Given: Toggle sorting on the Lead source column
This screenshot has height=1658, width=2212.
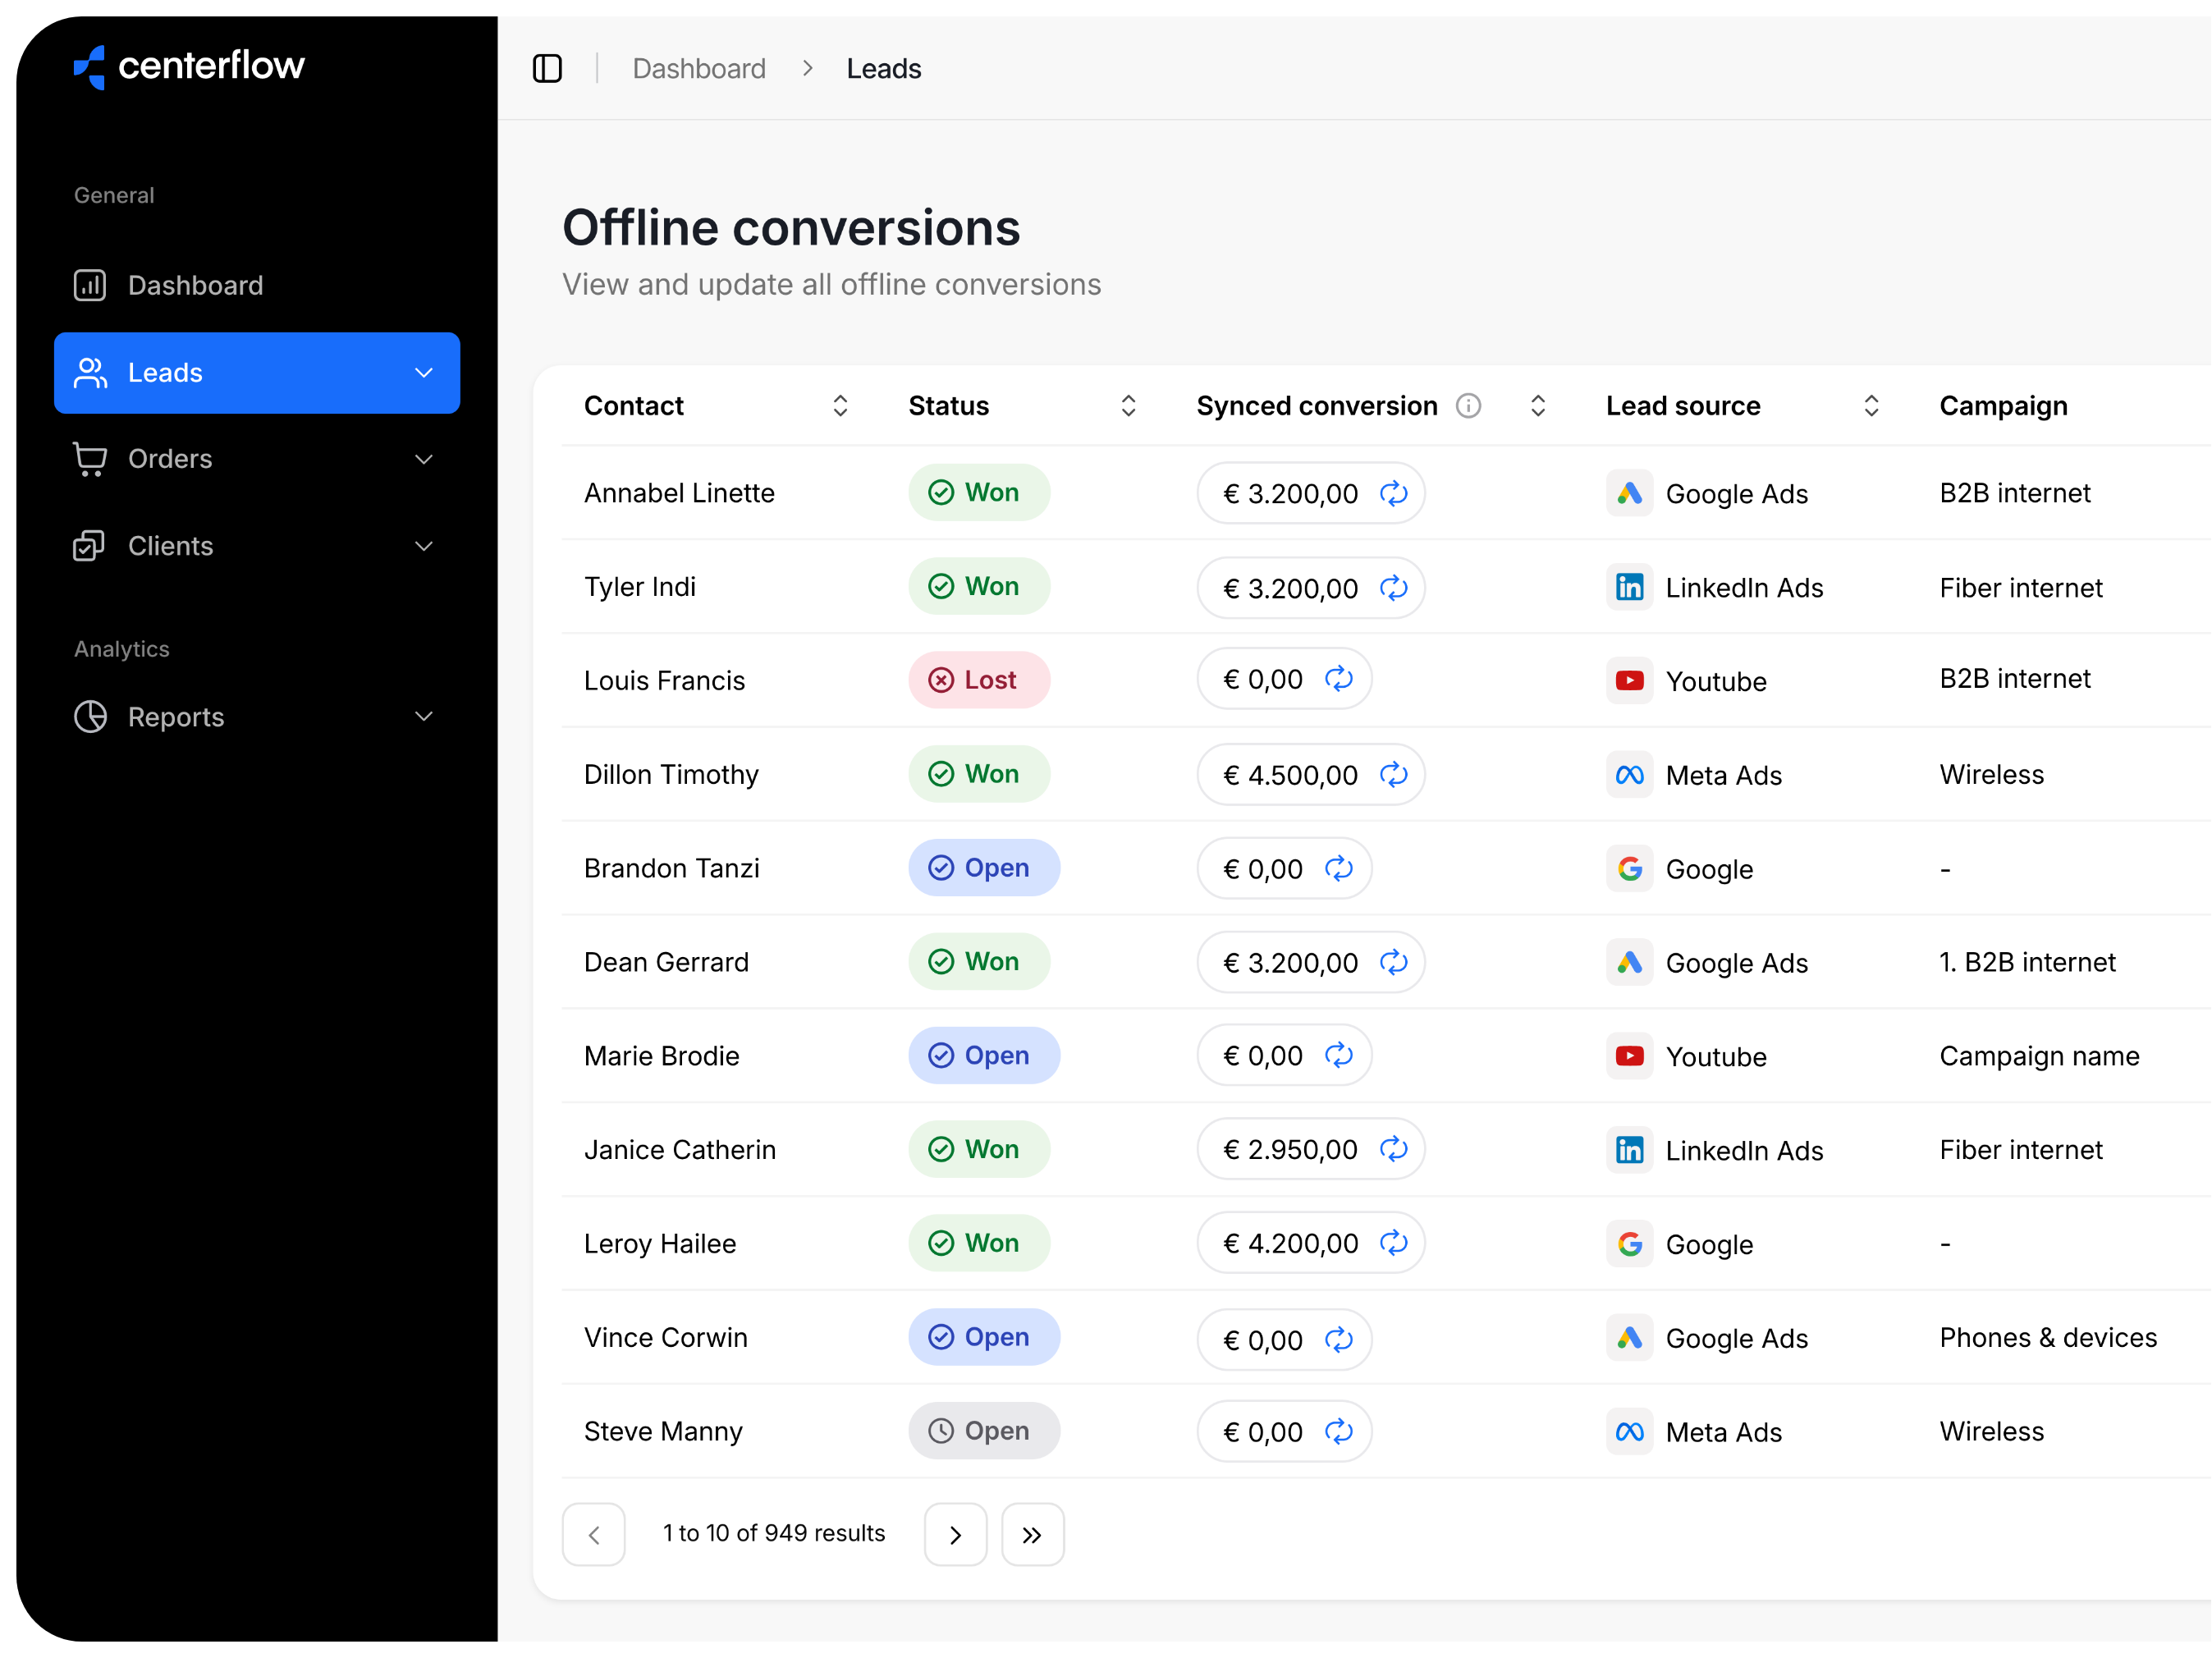Looking at the screenshot, I should [1871, 406].
